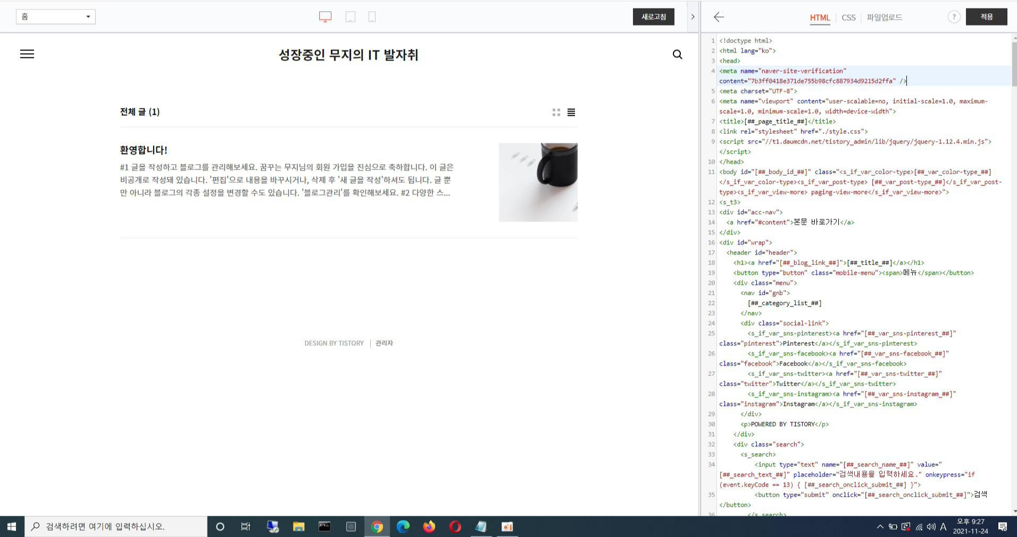Open Opera browser from the taskbar
Image resolution: width=1017 pixels, height=537 pixels.
tap(455, 526)
